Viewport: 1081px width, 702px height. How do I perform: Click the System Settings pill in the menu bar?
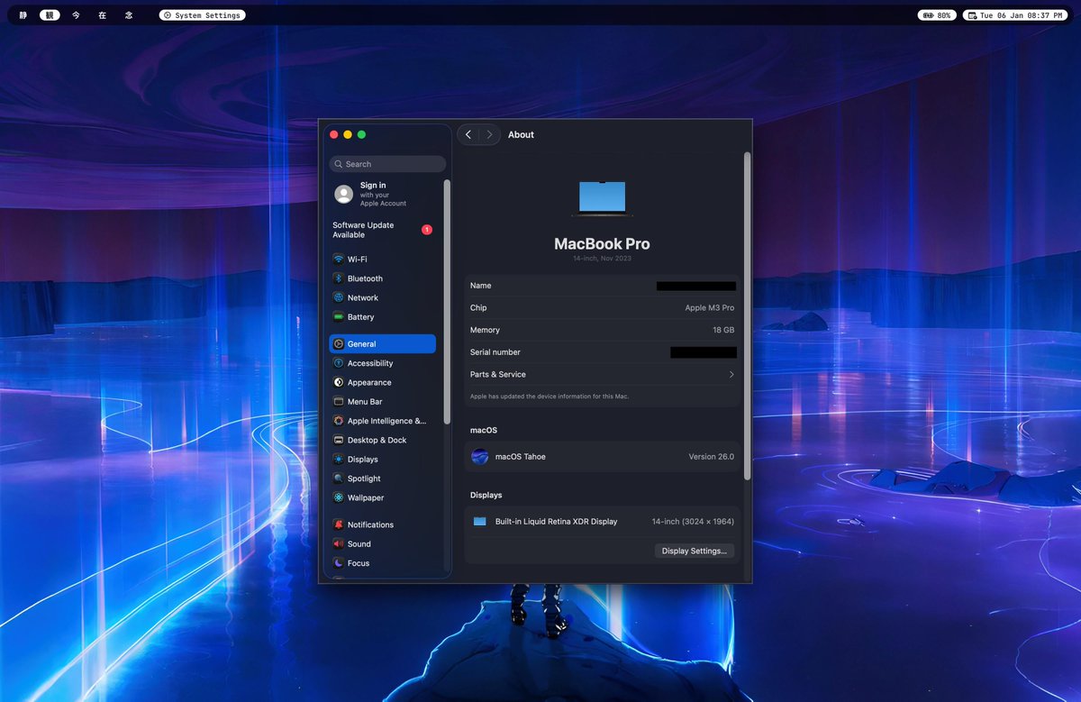(202, 15)
